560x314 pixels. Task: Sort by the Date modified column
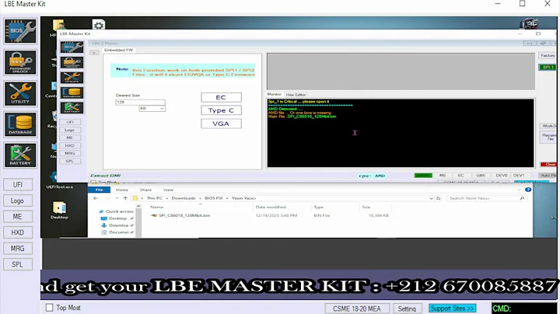point(271,207)
